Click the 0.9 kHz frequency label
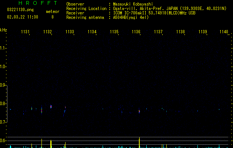233x148 pixels. tap(3, 85)
